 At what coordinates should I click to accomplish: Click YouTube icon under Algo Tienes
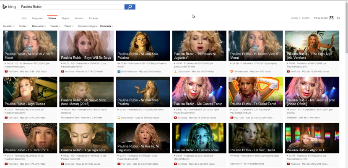point(6,118)
